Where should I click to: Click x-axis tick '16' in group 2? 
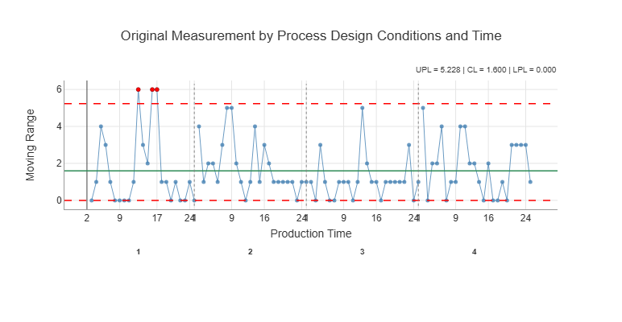pos(264,217)
